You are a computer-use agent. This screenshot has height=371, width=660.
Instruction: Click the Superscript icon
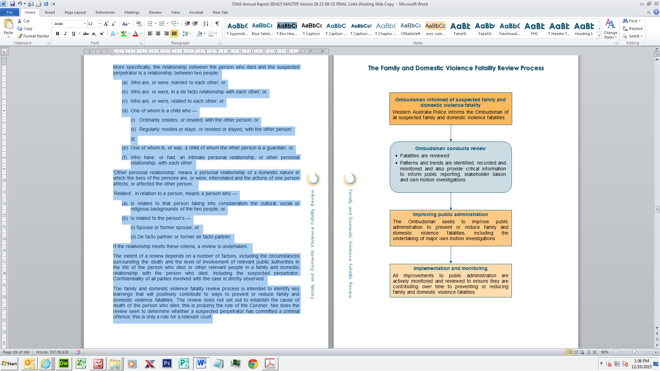pos(102,34)
